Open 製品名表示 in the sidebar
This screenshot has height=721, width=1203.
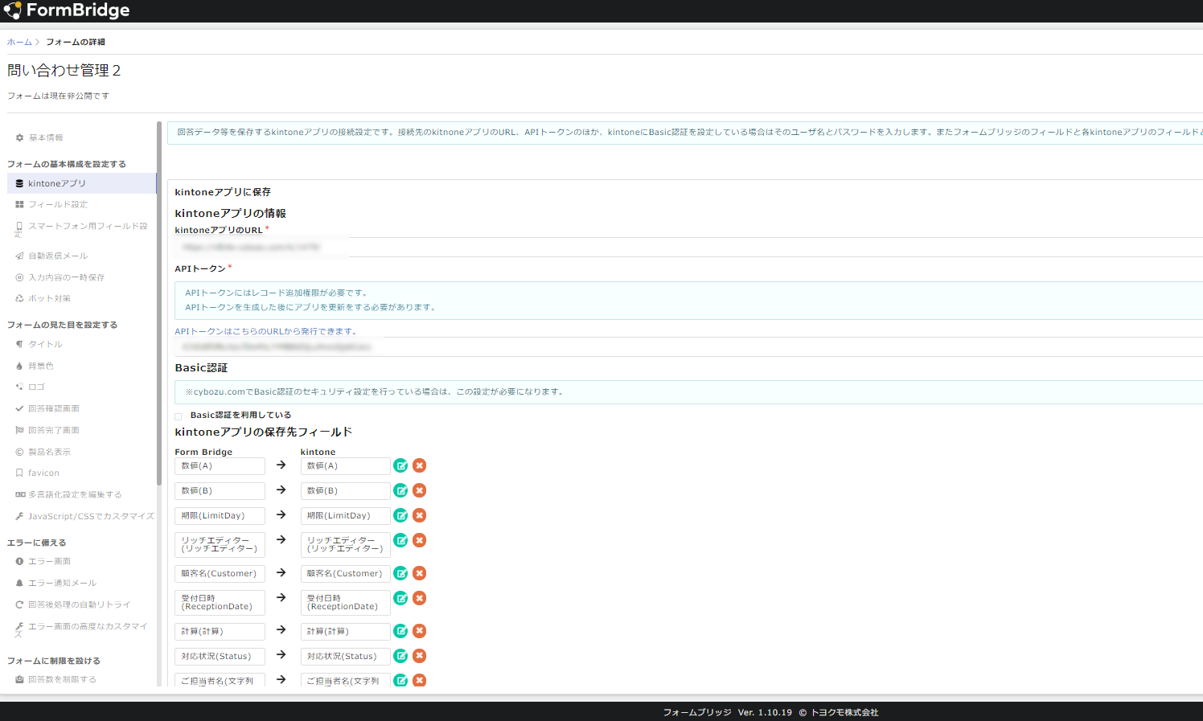pyautogui.click(x=49, y=452)
